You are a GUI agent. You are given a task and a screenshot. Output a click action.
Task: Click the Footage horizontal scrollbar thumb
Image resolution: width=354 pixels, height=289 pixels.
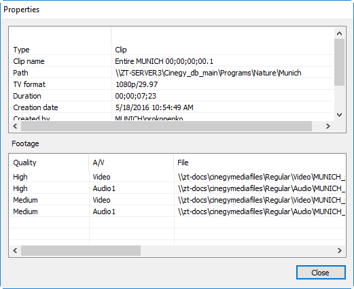coord(81,250)
